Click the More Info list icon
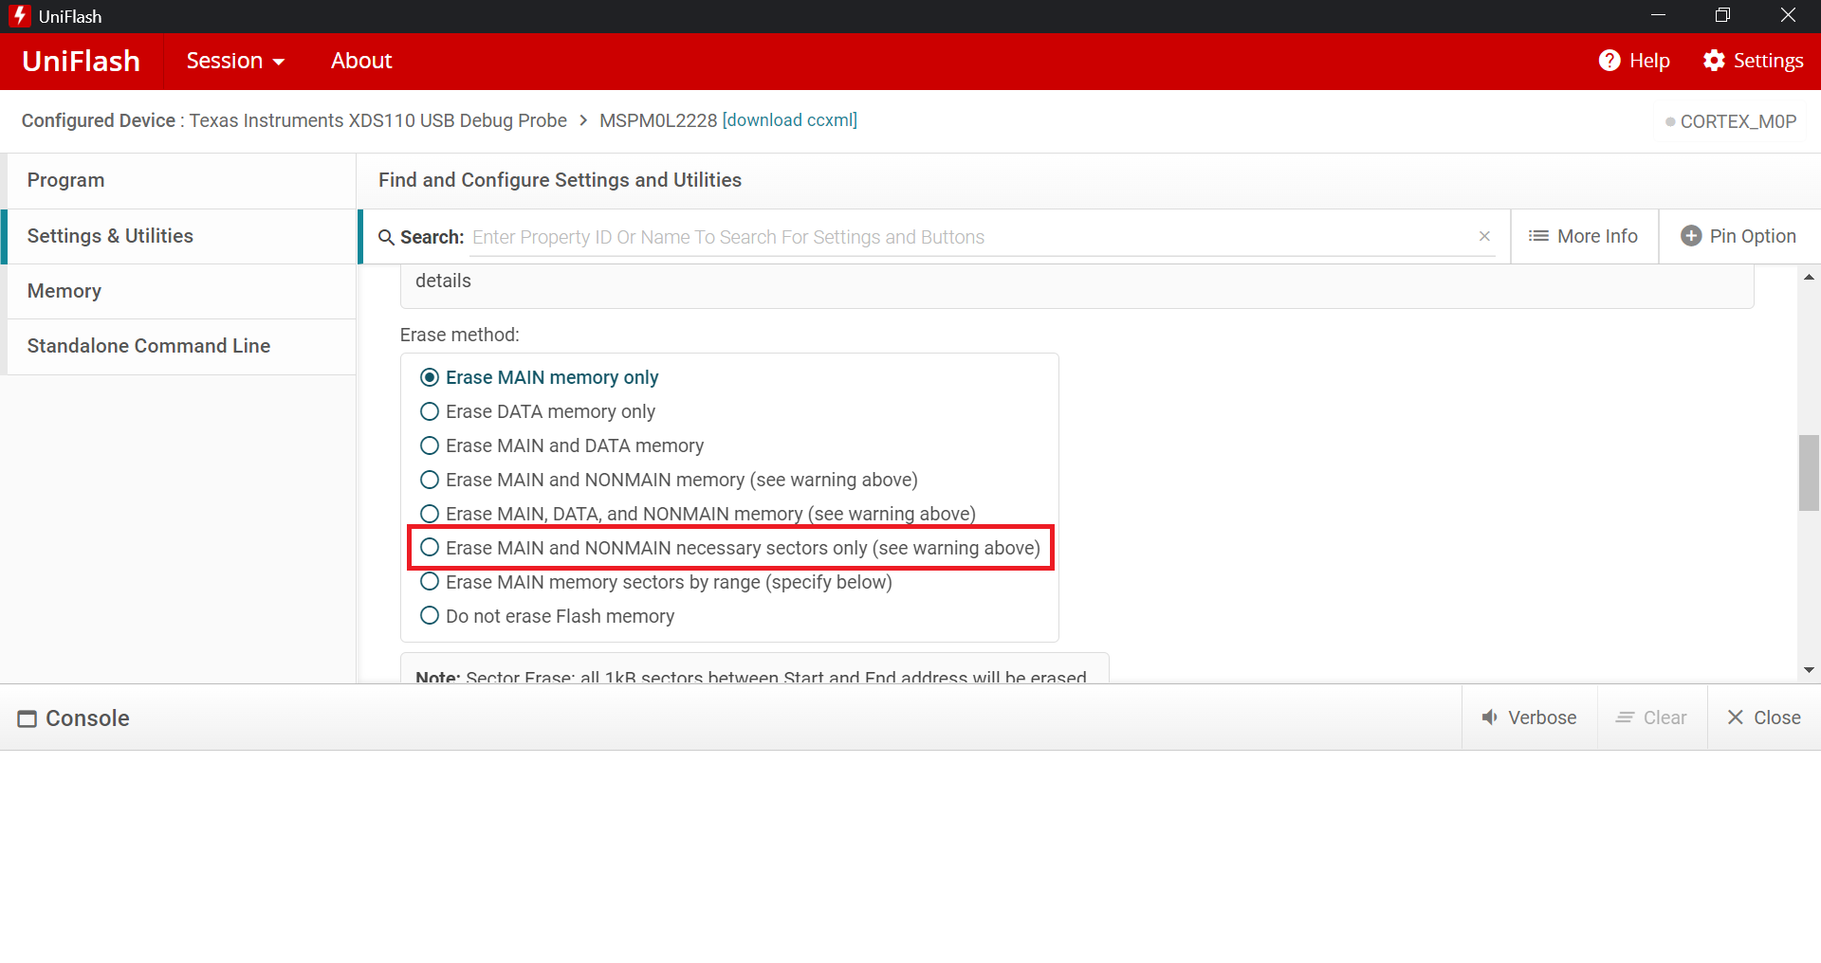Image resolution: width=1821 pixels, height=963 pixels. [x=1537, y=236]
